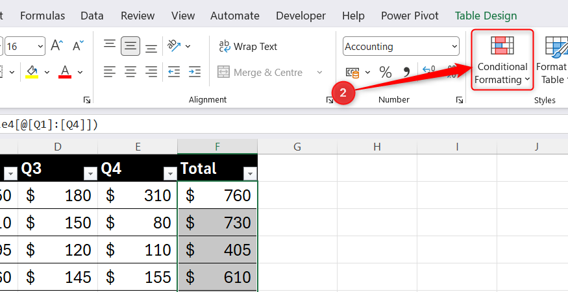Click the Total cell showing 405
568x292 pixels.
tap(217, 250)
